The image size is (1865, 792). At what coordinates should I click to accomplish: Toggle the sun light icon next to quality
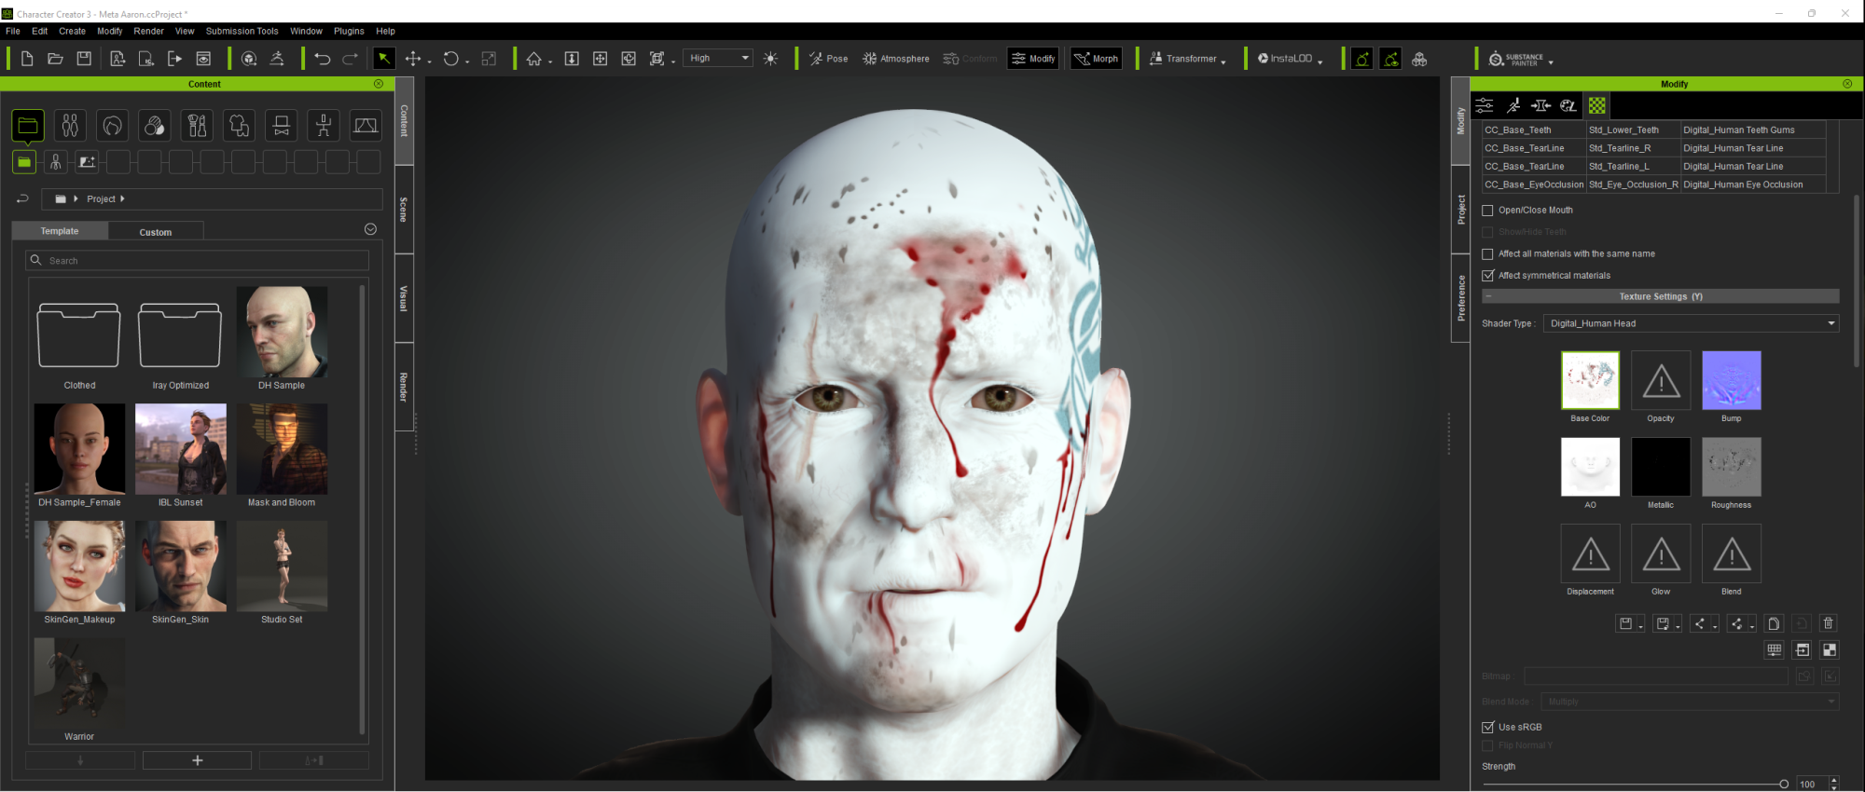point(770,59)
